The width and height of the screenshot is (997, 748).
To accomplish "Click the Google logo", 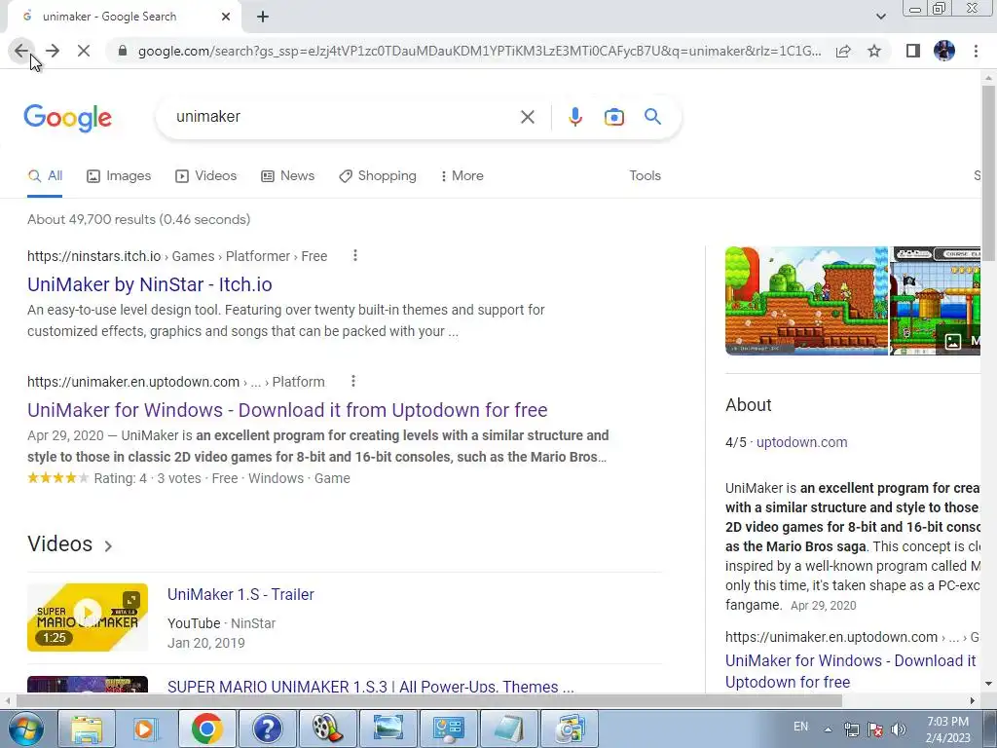I will (67, 118).
